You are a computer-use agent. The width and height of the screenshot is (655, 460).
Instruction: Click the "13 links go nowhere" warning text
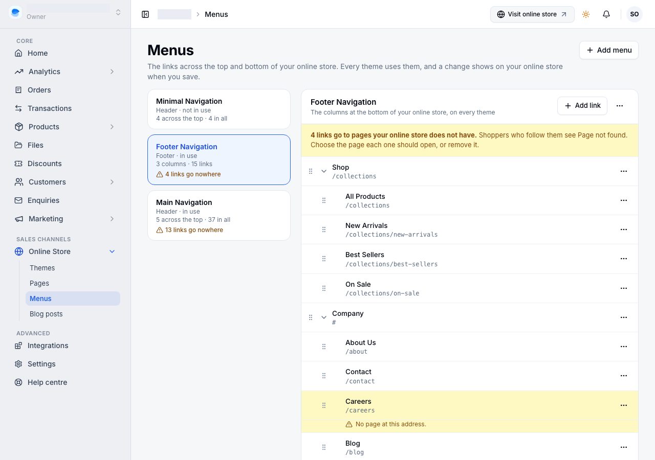coord(194,230)
